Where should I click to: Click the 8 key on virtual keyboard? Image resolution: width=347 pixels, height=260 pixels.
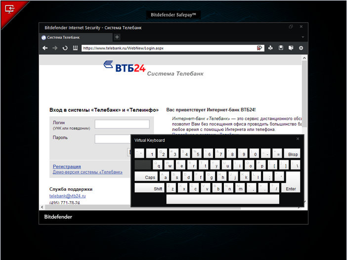231,153
